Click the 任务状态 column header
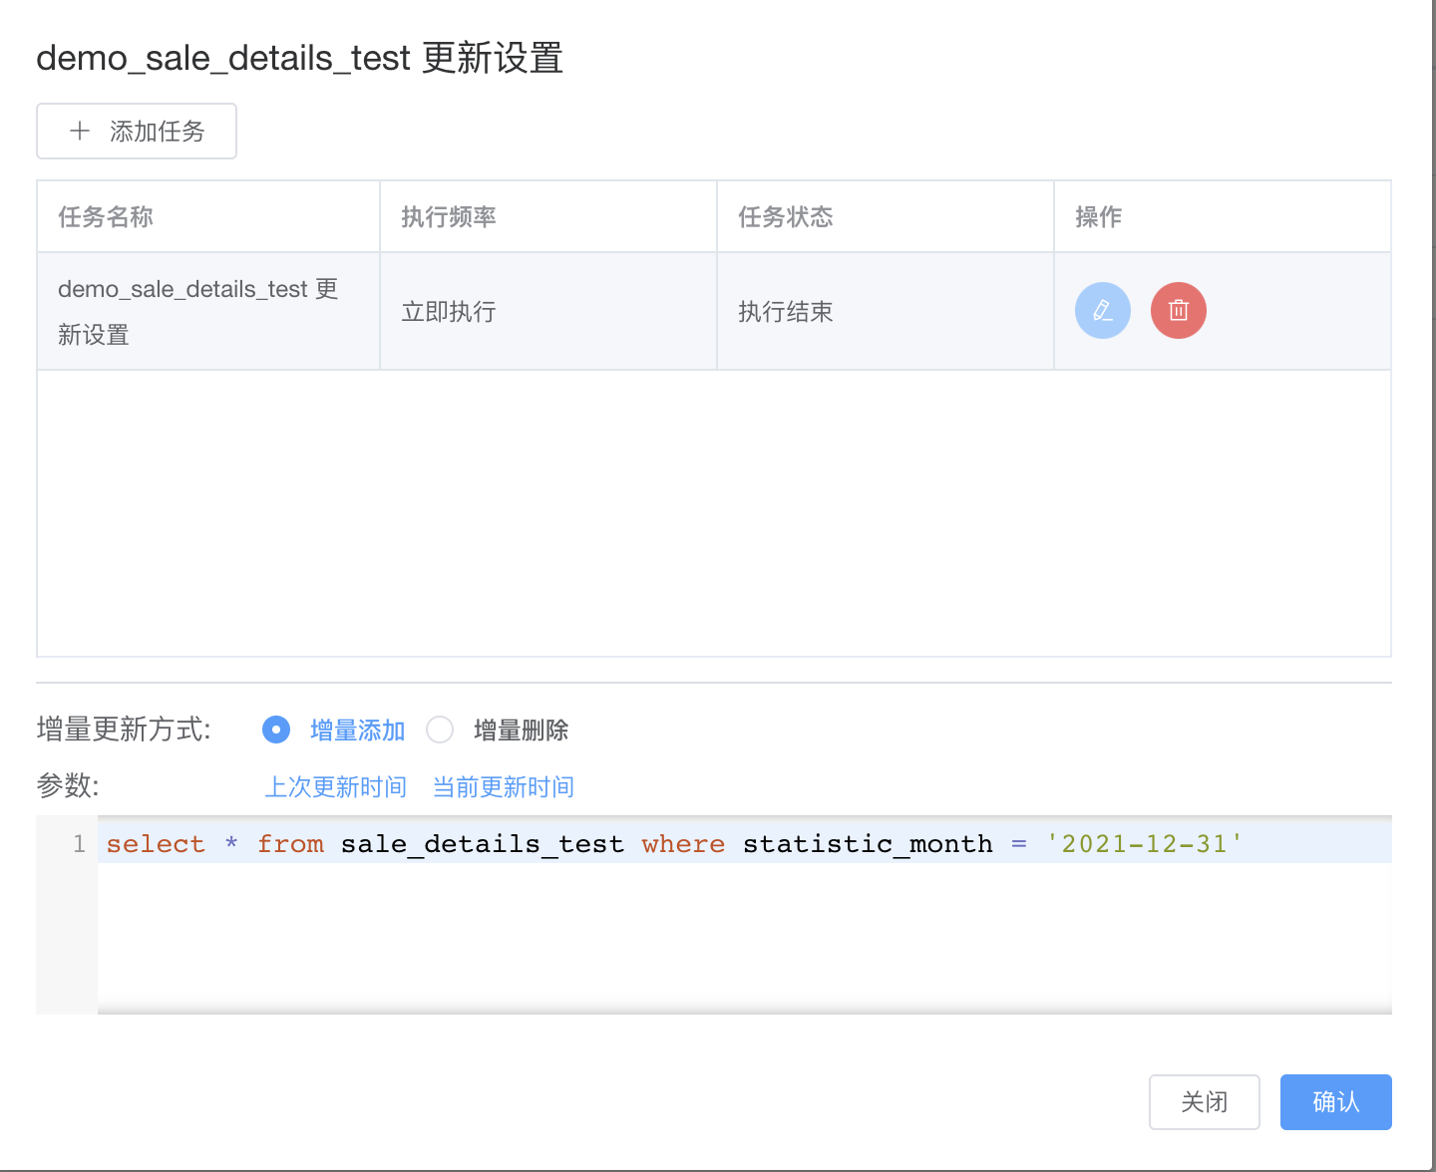Viewport: 1436px width, 1172px height. [785, 216]
